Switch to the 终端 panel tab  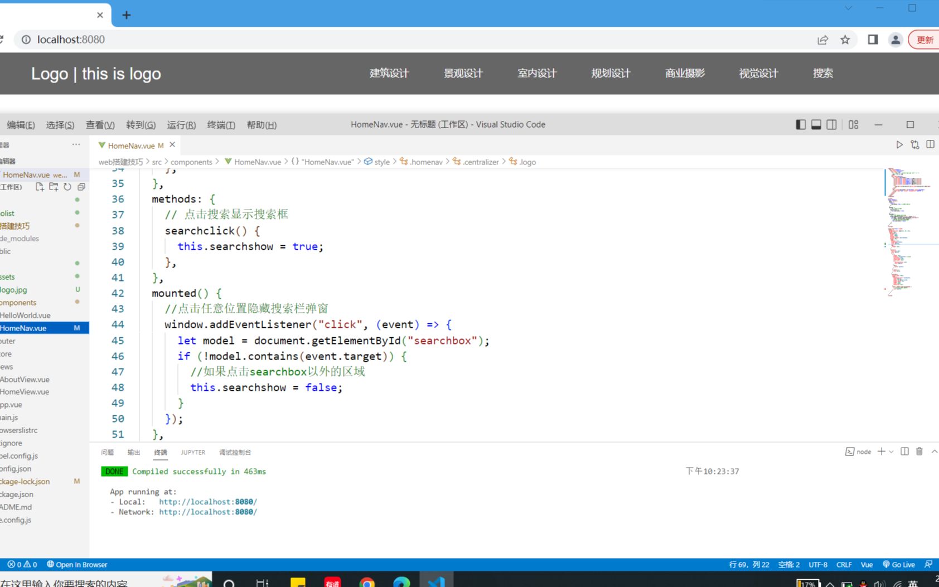click(161, 452)
